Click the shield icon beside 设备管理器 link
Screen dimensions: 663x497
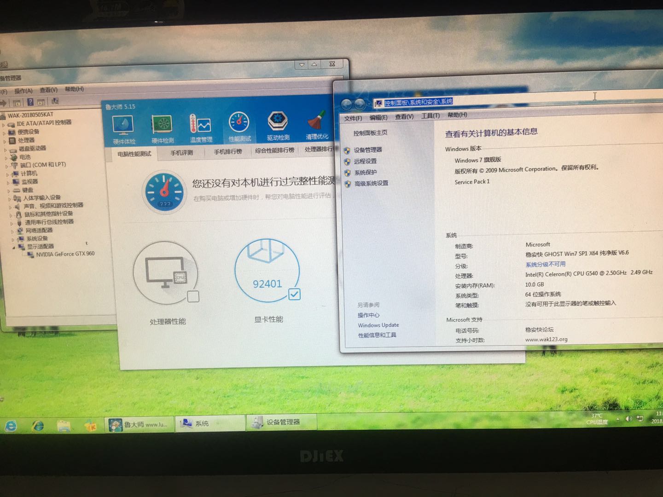pyautogui.click(x=347, y=150)
